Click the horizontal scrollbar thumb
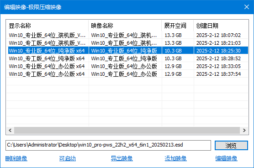Image resolution: width=254 pixels, height=168 pixels. click(127, 130)
